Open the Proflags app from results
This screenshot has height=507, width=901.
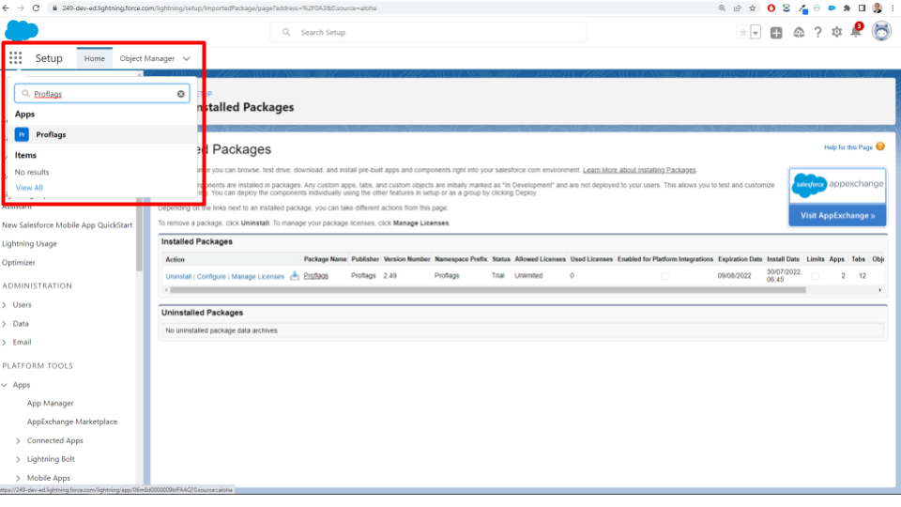pos(101,134)
